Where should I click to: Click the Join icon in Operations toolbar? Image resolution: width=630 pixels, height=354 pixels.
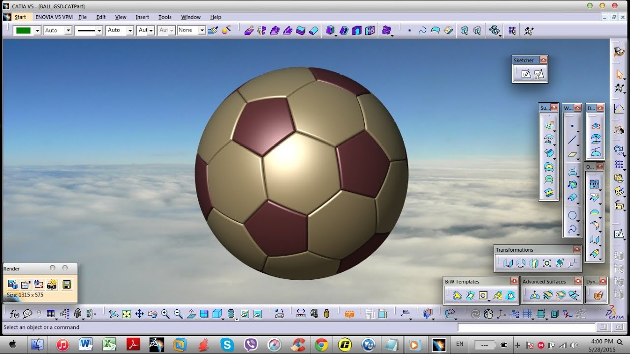tap(595, 184)
